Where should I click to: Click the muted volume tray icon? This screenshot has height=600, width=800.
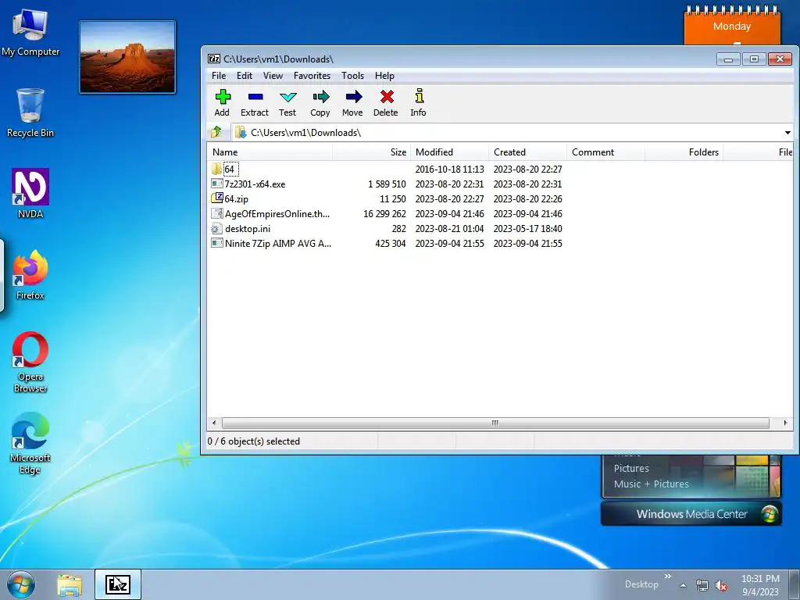721,586
